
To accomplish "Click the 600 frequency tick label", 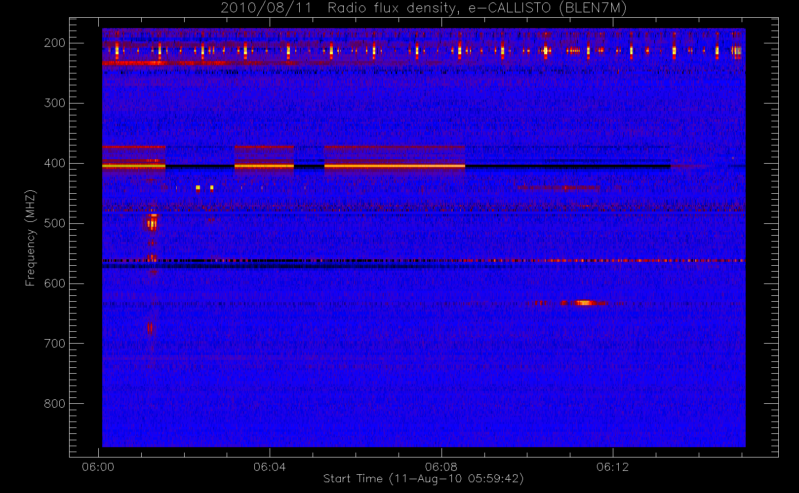I will coord(55,283).
